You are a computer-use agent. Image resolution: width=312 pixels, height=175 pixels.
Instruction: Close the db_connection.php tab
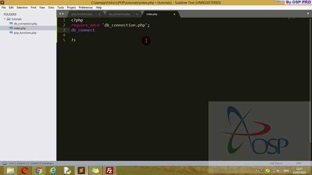click(x=137, y=14)
